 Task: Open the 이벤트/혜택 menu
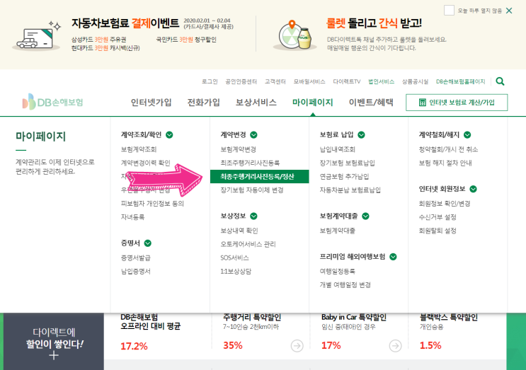tap(371, 102)
